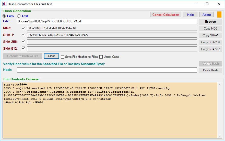
Task: Click Copy MD5 button
Action: coord(210,29)
